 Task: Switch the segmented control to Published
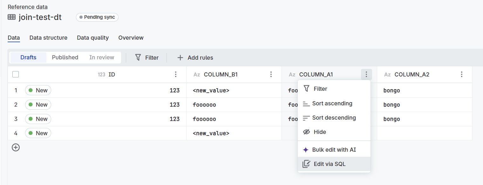(65, 57)
